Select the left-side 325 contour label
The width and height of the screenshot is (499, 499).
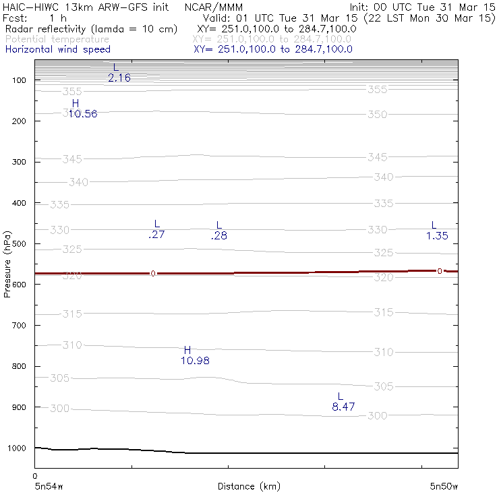(72, 249)
